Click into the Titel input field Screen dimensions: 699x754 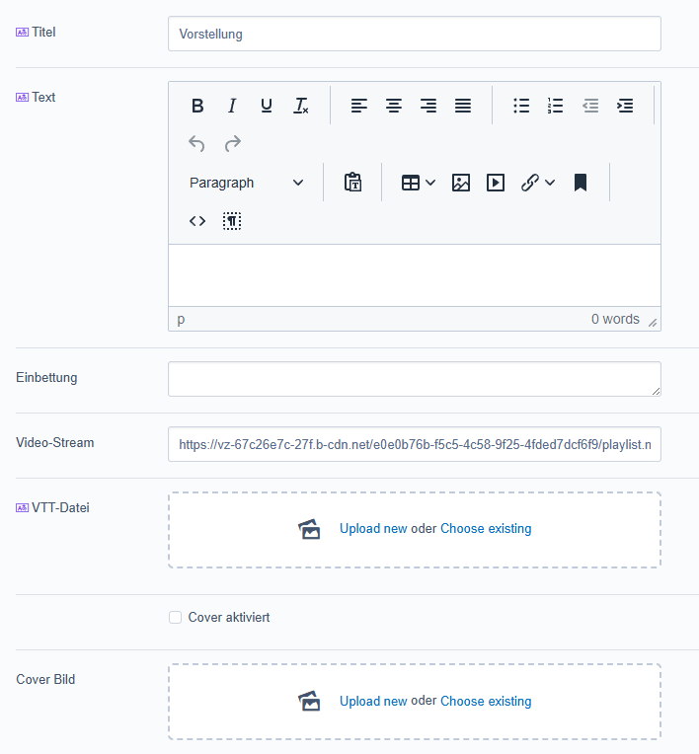click(x=414, y=34)
